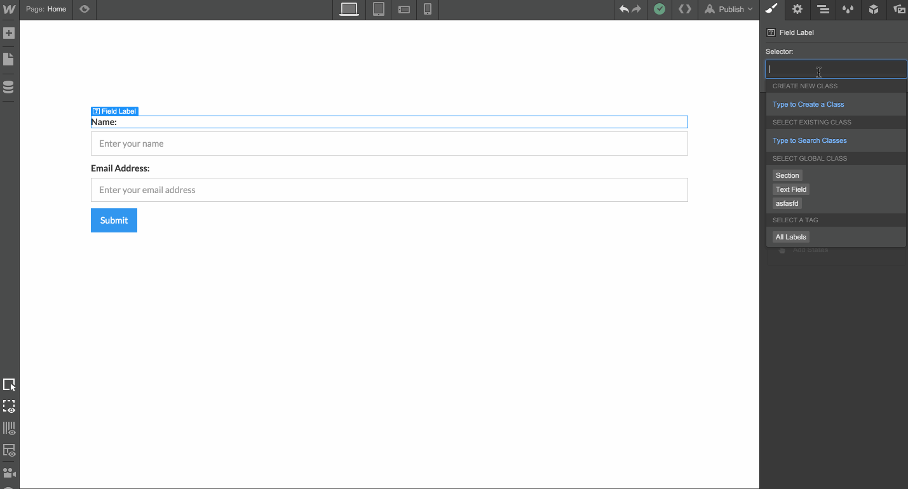The image size is (908, 489).
Task: Click Type to Create a Class
Action: 808,104
